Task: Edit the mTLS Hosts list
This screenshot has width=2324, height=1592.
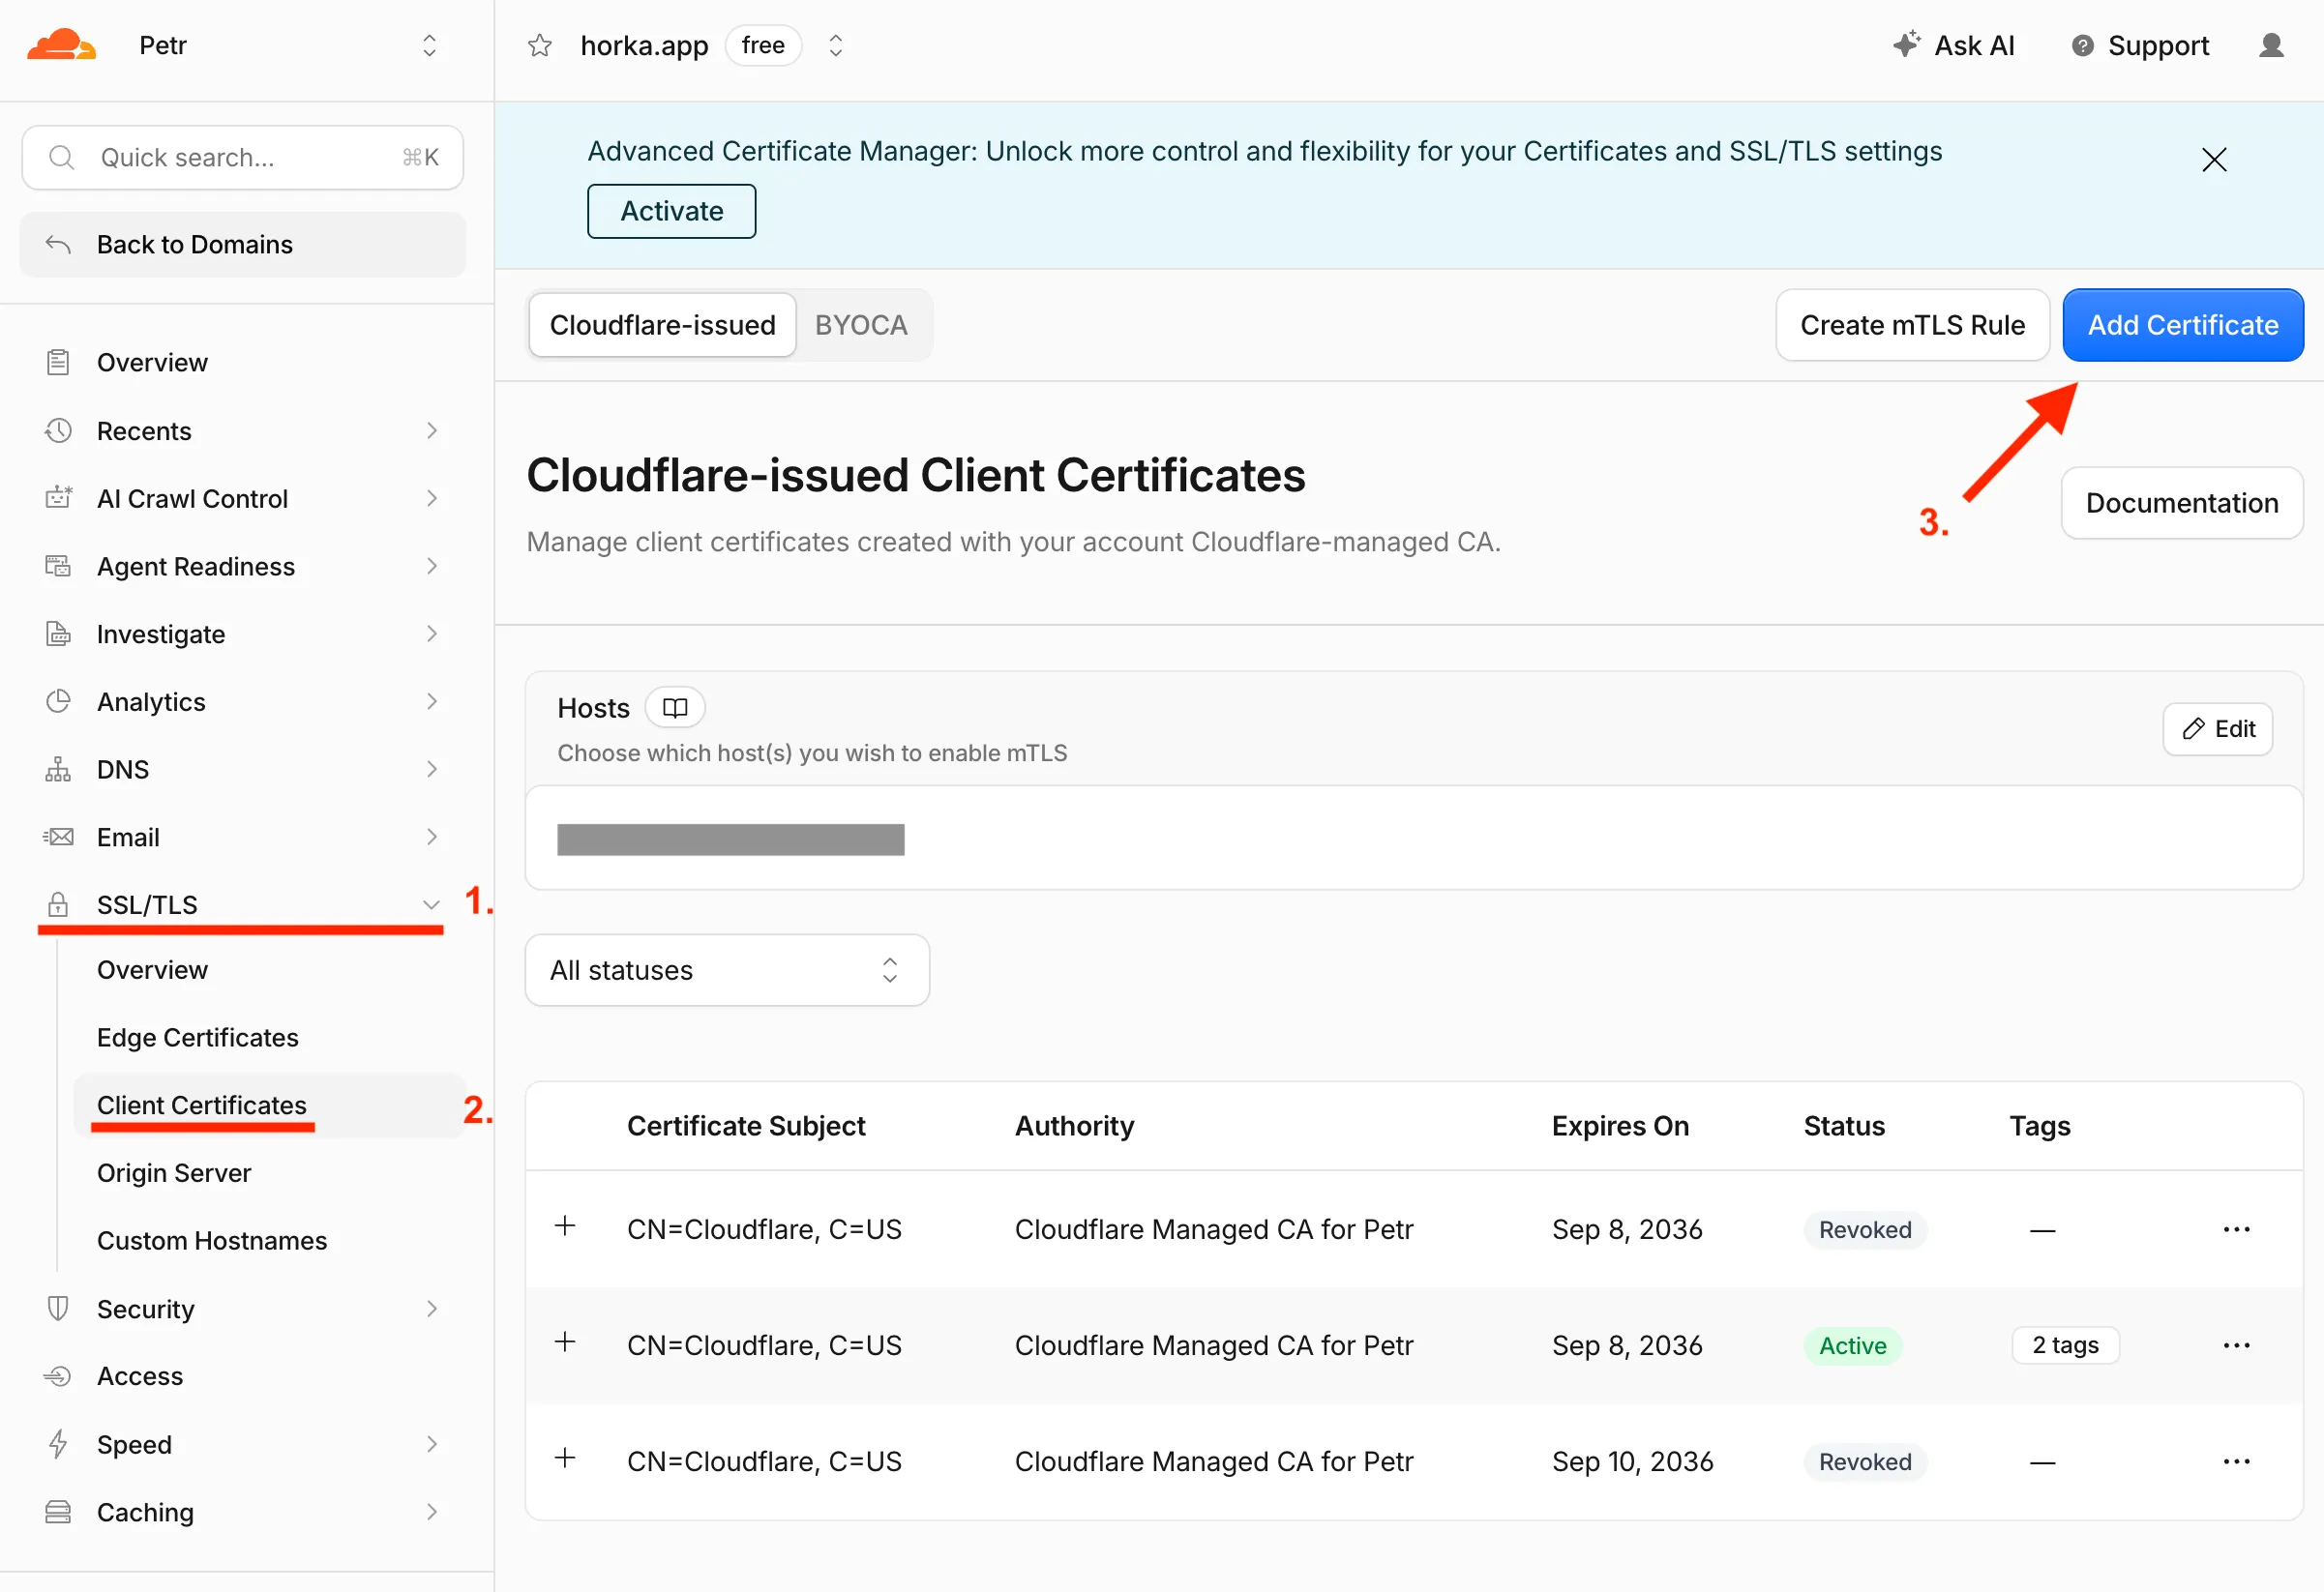Action: pyautogui.click(x=2218, y=728)
